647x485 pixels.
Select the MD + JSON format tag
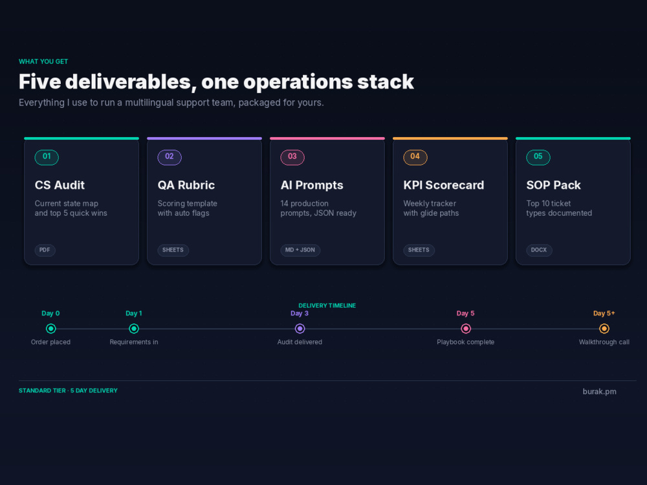(300, 250)
